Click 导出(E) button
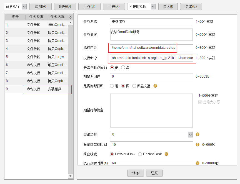 pos(191,7)
